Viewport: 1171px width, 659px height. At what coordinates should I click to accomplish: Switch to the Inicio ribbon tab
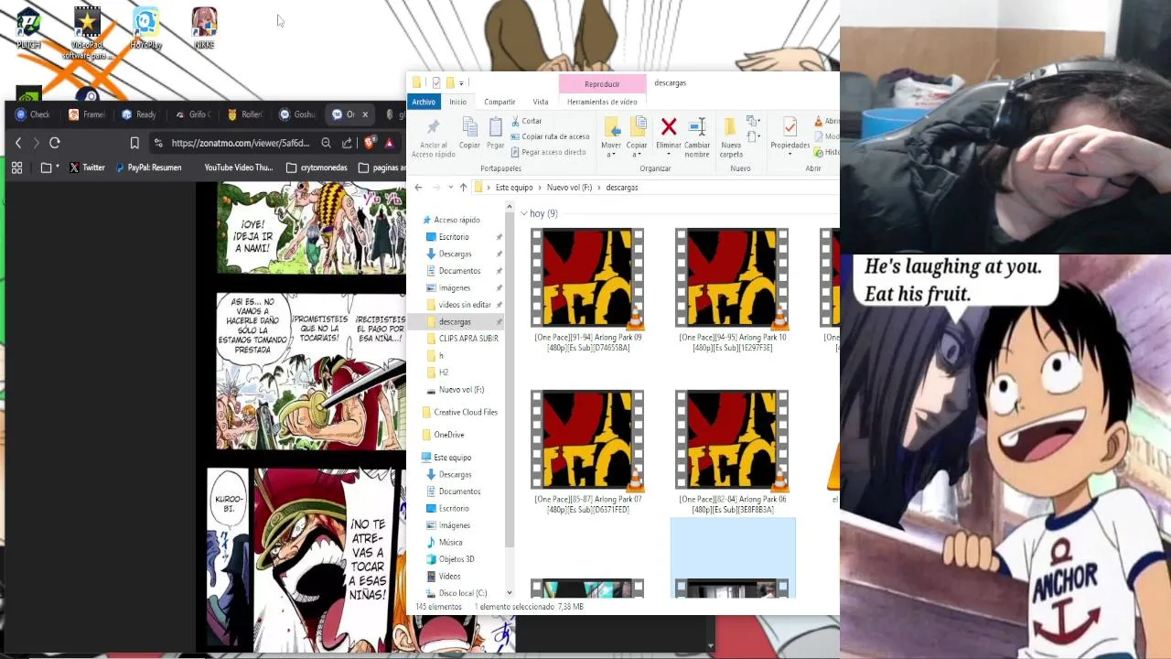(457, 102)
